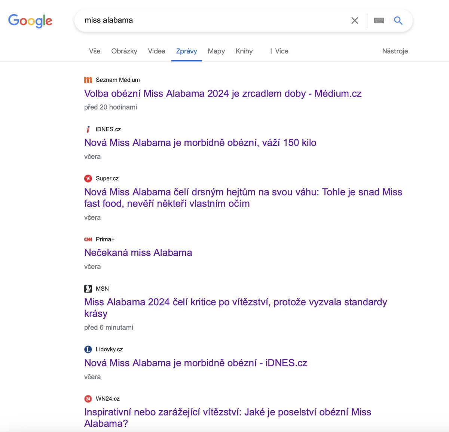Viewport: 449px width, 432px height.
Task: Click the 'před 6 minutami' timestamp
Action: coord(109,327)
